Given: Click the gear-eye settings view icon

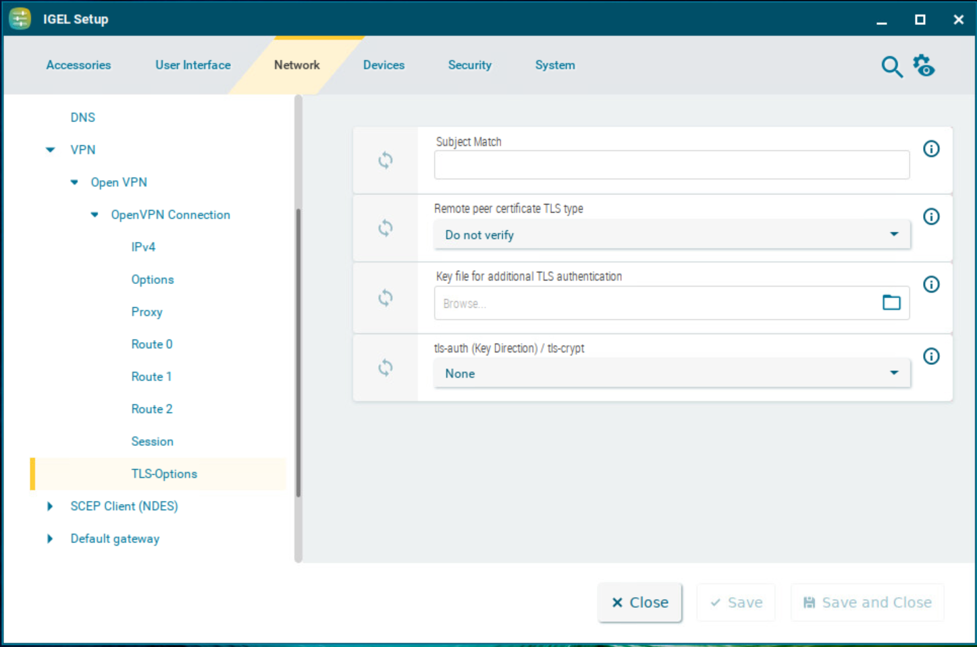Looking at the screenshot, I should click(x=924, y=66).
